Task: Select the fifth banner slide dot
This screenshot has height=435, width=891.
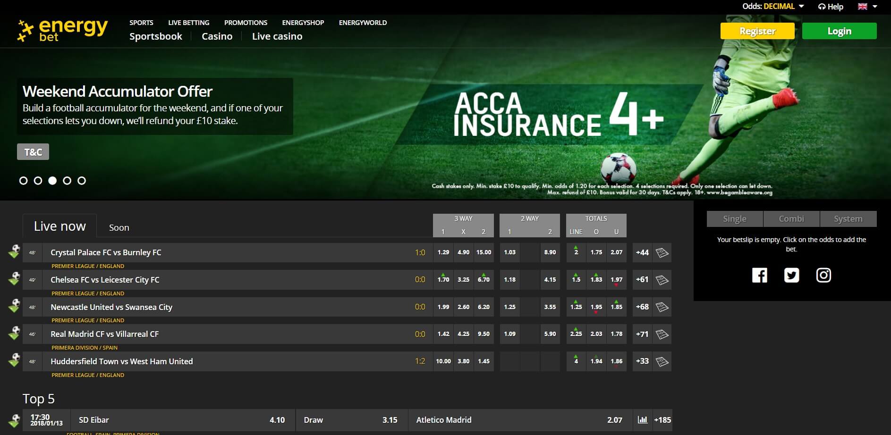Action: pyautogui.click(x=82, y=181)
